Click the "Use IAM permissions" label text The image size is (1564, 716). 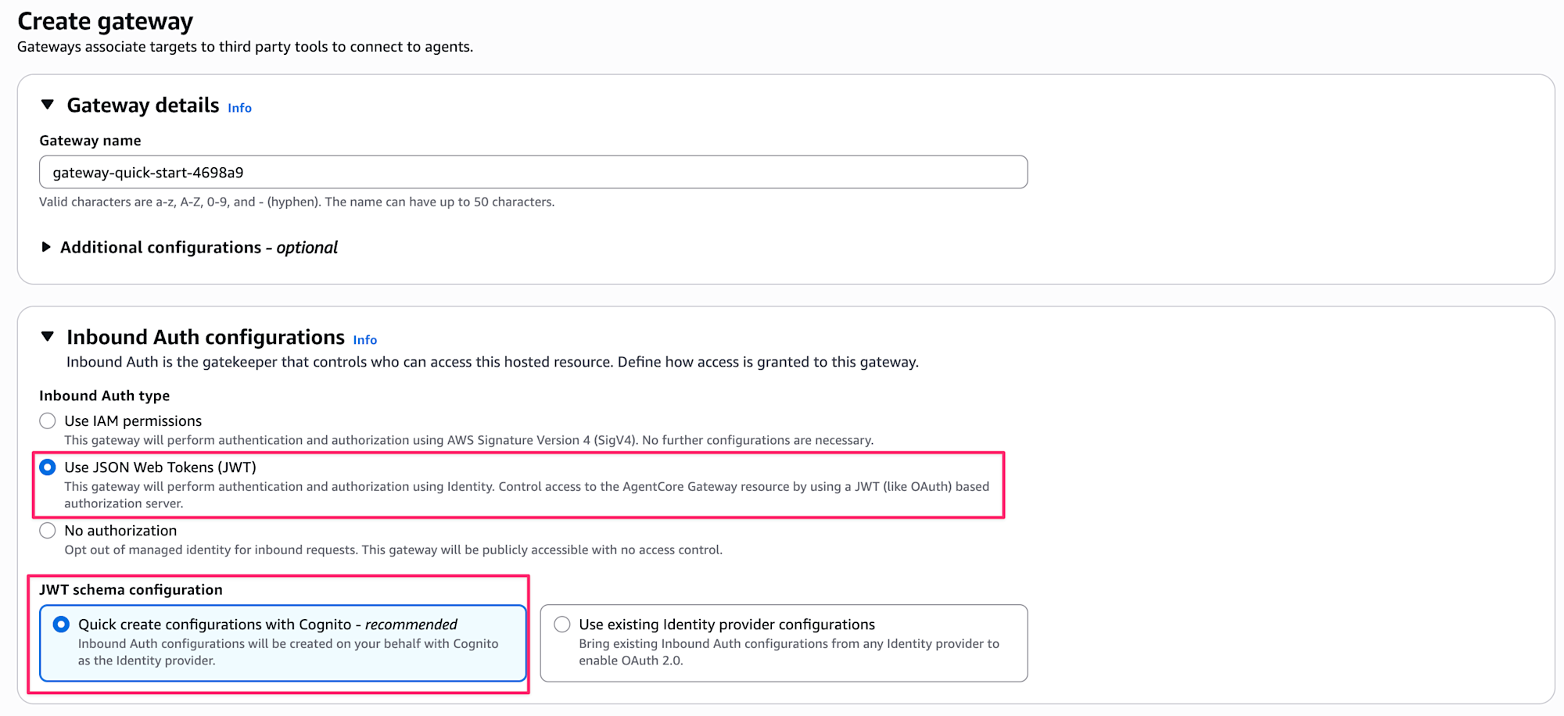click(133, 421)
